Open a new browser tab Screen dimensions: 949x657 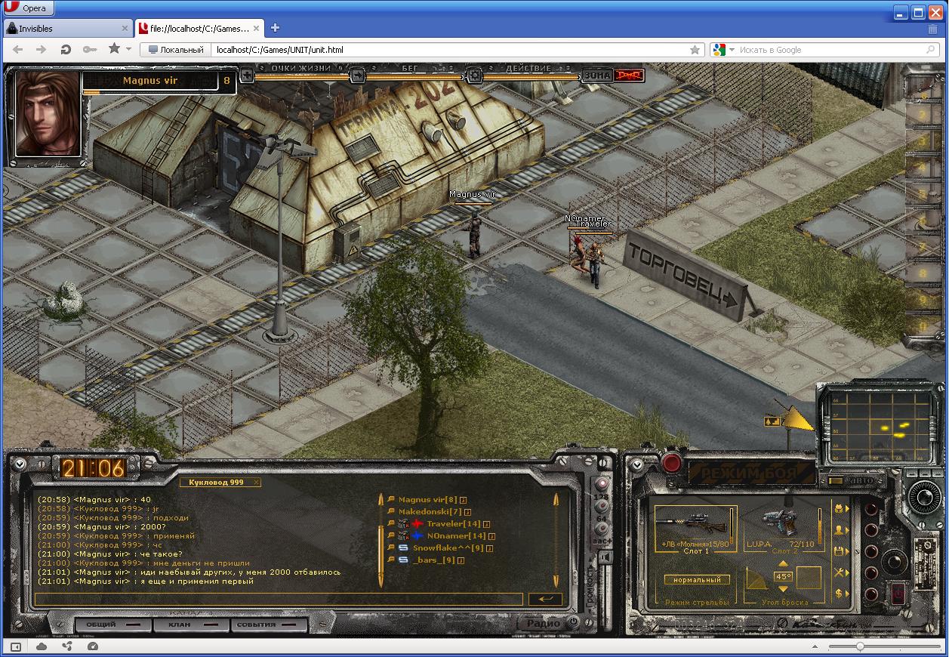(275, 28)
